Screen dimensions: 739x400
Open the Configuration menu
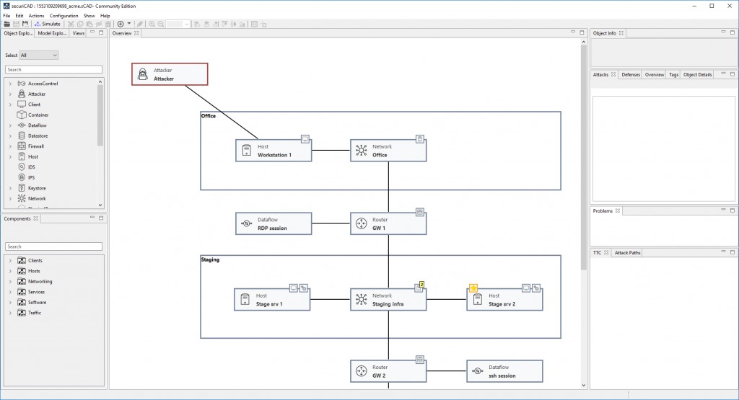tap(64, 16)
